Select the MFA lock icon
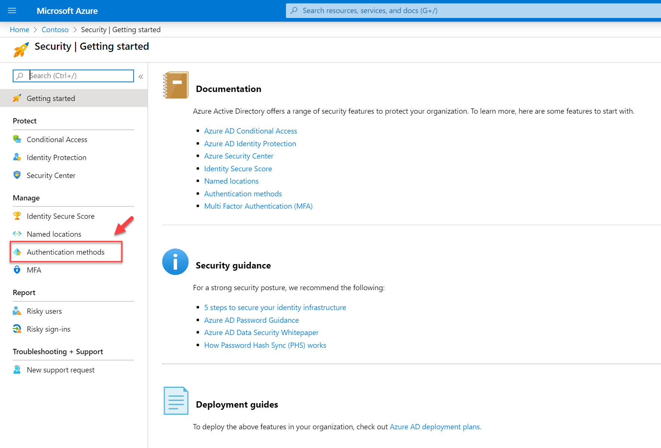Viewport: 661px width, 448px height. click(x=17, y=270)
